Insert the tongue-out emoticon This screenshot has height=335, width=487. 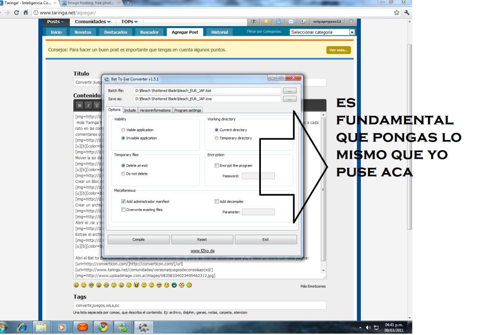coord(99,285)
